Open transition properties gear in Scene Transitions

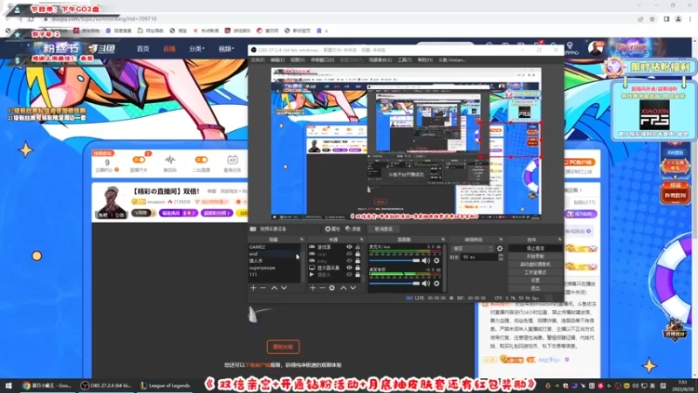500,249
